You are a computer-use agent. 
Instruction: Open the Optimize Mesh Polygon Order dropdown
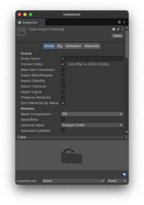tap(92, 125)
